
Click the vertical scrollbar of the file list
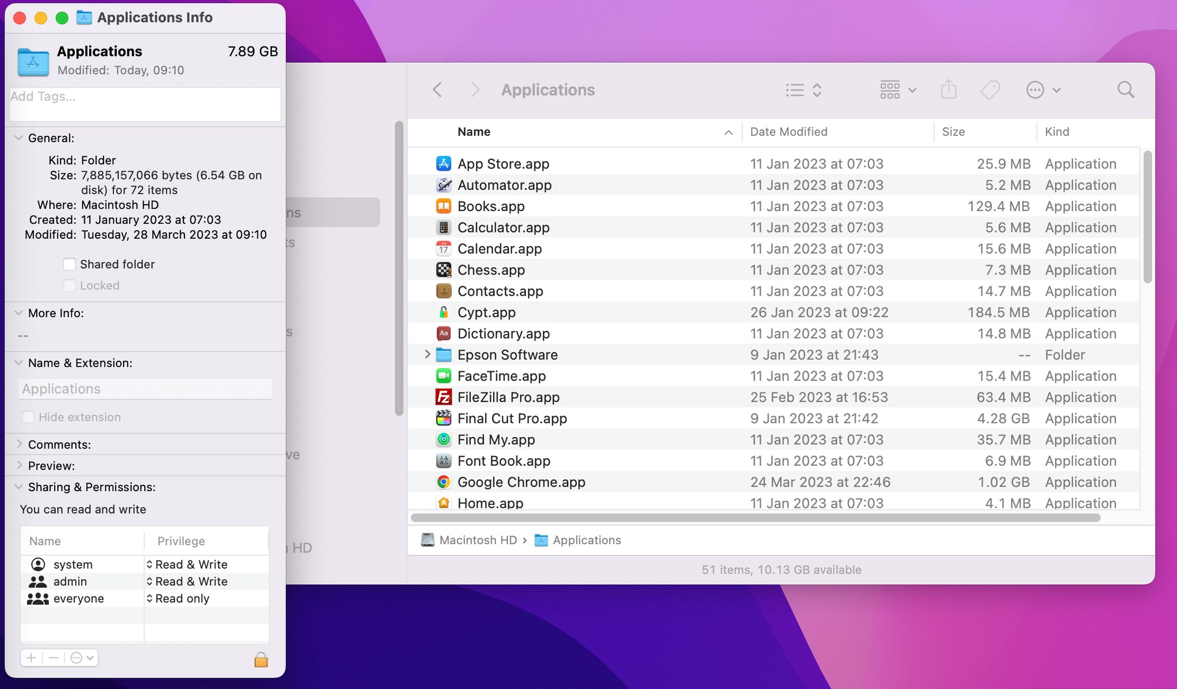pos(1147,217)
